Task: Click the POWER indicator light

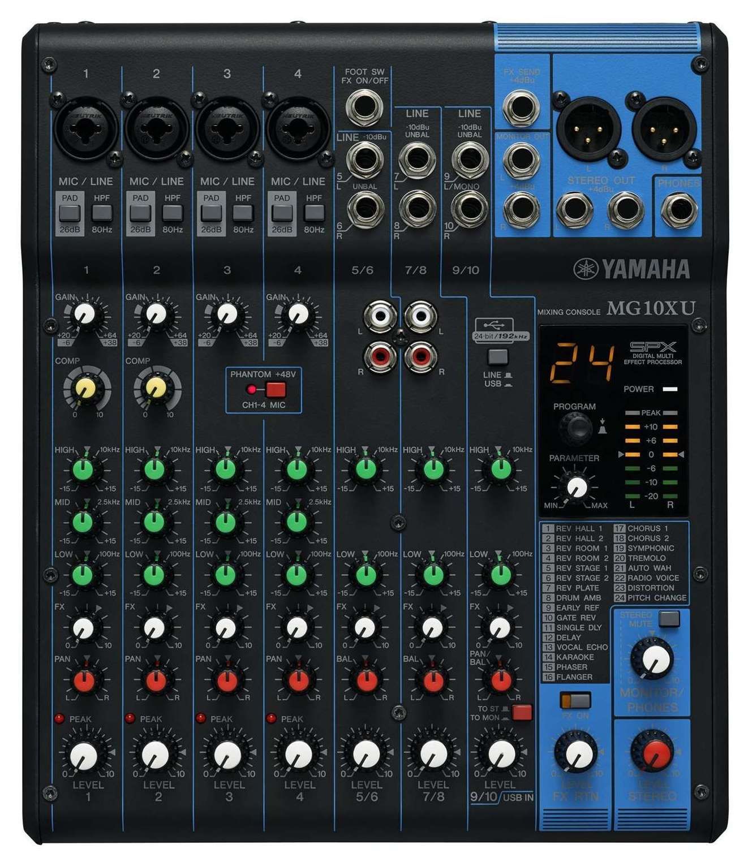Action: pos(670,389)
